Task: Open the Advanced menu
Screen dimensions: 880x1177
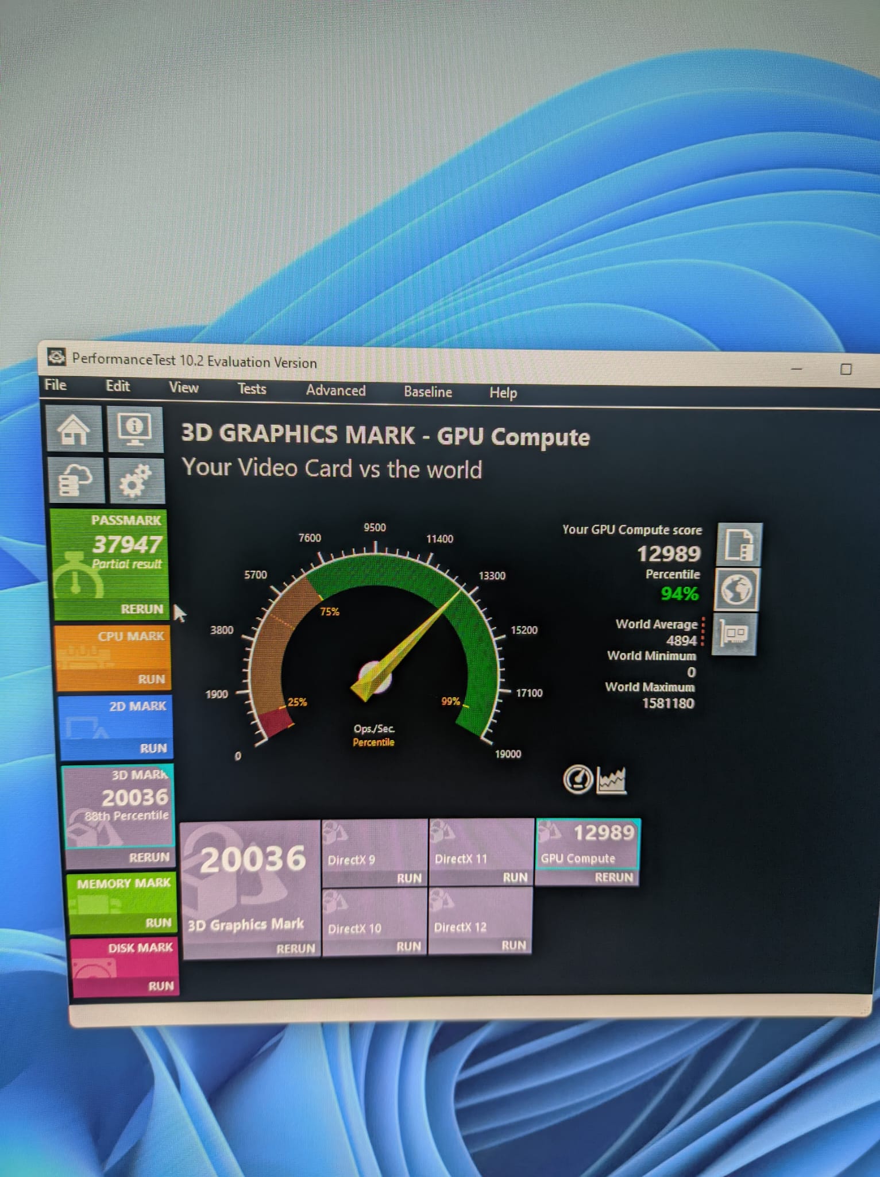Action: tap(335, 390)
